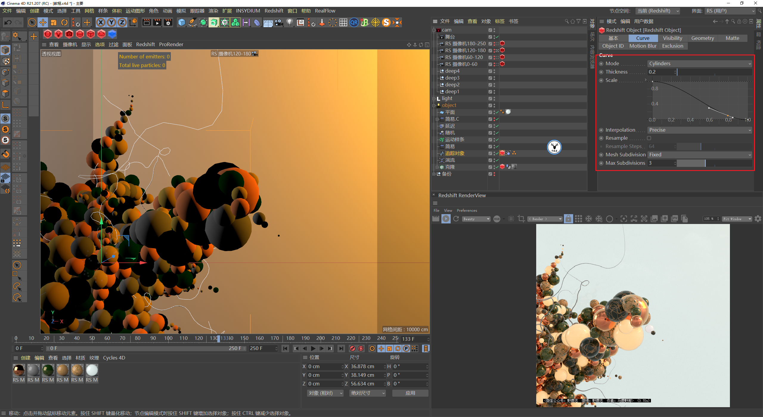Open Redshift RenderView settings gear

pyautogui.click(x=758, y=219)
